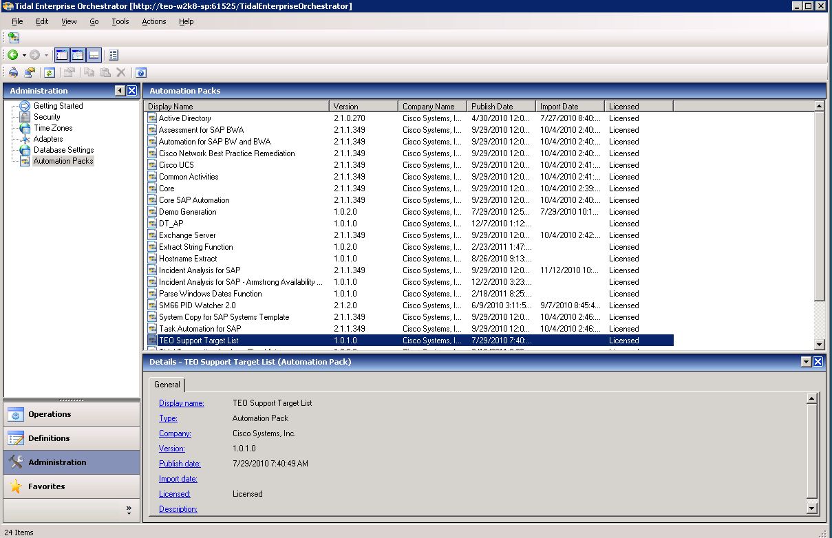Select Automation Packs tree node
This screenshot has width=832, height=538.
[x=63, y=161]
